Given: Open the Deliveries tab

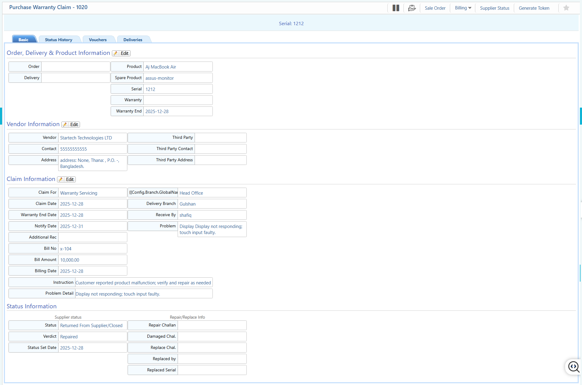Looking at the screenshot, I should coord(133,40).
